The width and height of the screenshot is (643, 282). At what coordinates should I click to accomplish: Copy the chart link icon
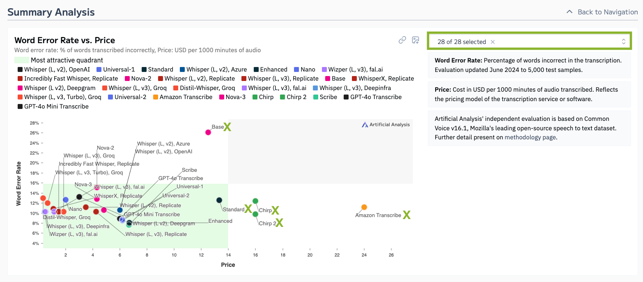click(x=402, y=40)
